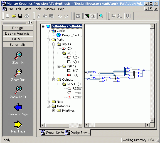
Task: Click the component tree toolbar icon
Action: tap(119, 16)
